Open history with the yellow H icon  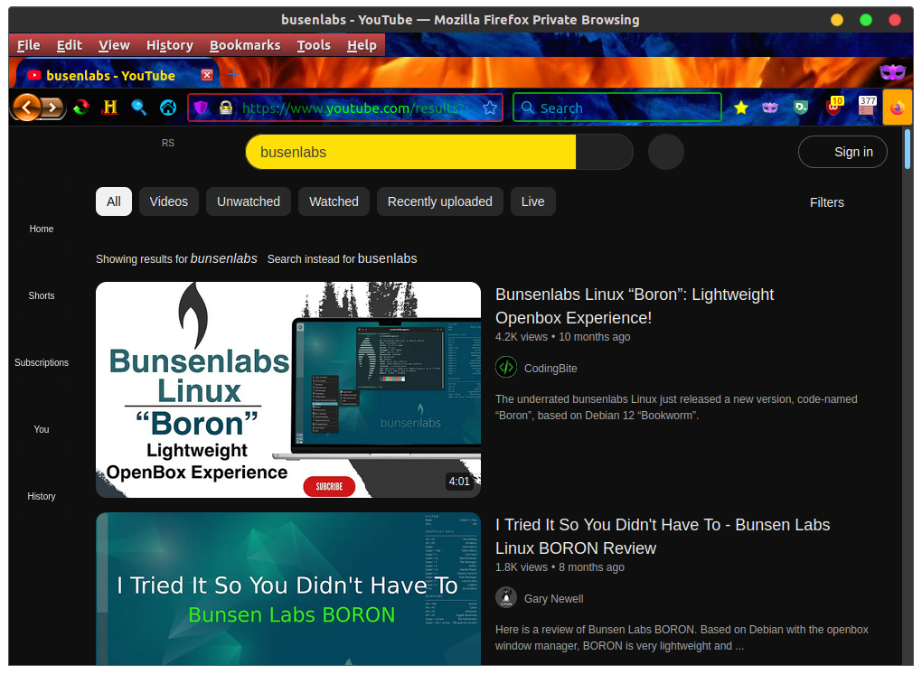110,108
